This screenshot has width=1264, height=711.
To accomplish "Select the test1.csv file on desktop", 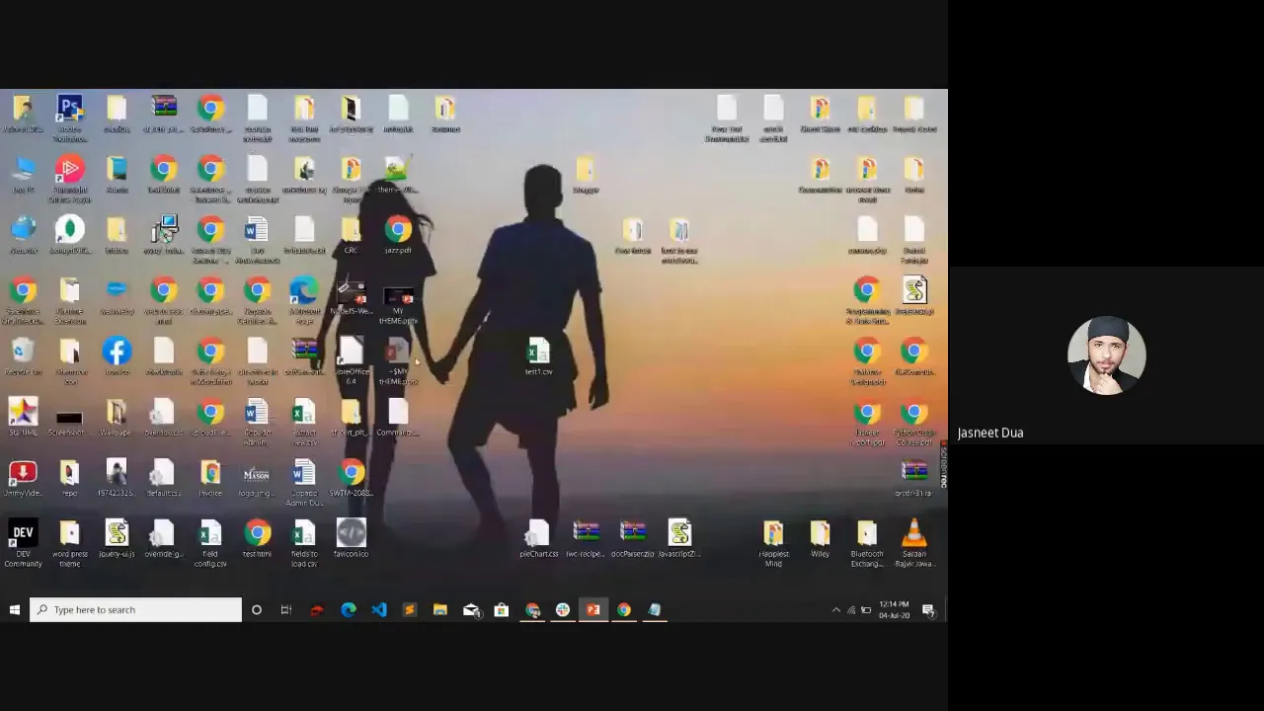I will point(538,357).
